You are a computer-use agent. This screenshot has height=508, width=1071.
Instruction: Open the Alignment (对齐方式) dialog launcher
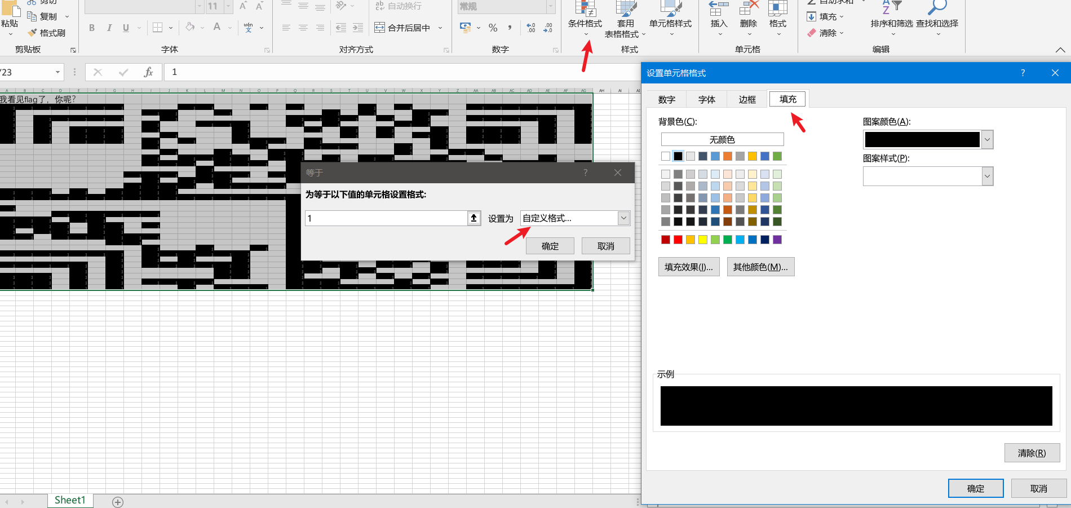[446, 50]
